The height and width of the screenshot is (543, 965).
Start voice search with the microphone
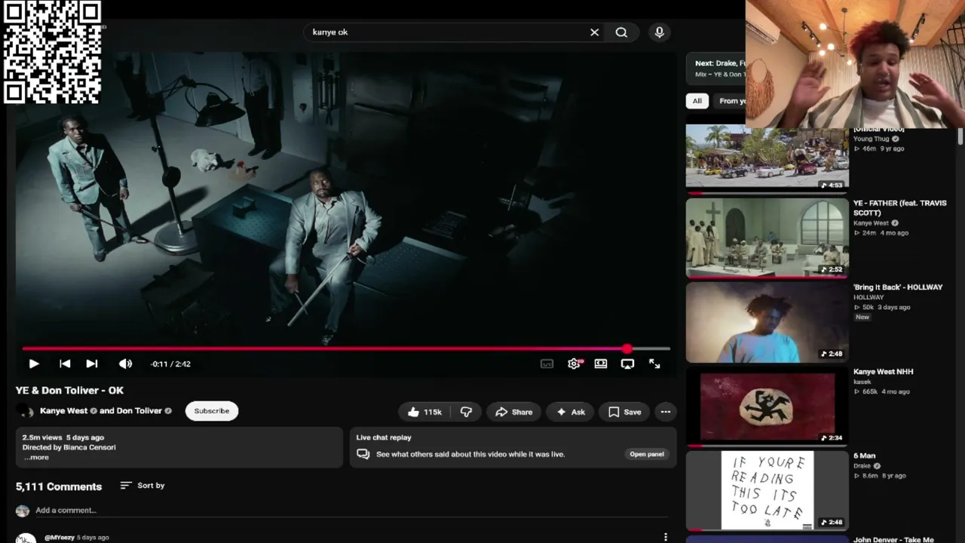click(660, 32)
